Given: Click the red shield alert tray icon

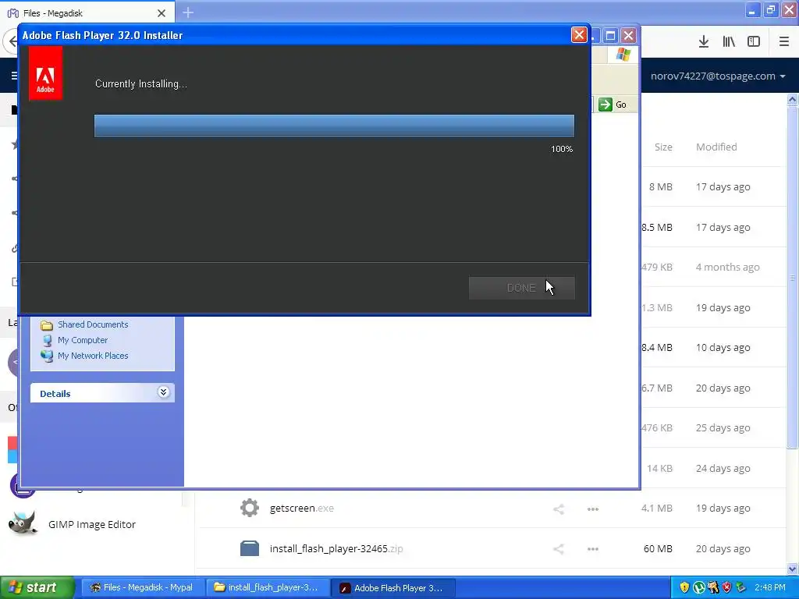Looking at the screenshot, I should (x=726, y=587).
